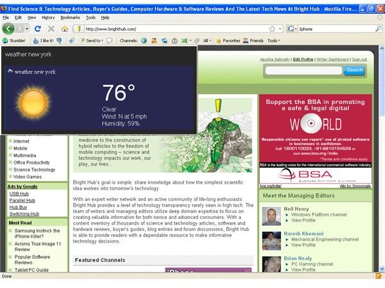Click the tag icon next to thumbs down

(71, 41)
